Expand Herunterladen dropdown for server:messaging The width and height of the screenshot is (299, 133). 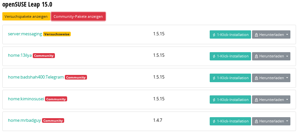(271, 35)
